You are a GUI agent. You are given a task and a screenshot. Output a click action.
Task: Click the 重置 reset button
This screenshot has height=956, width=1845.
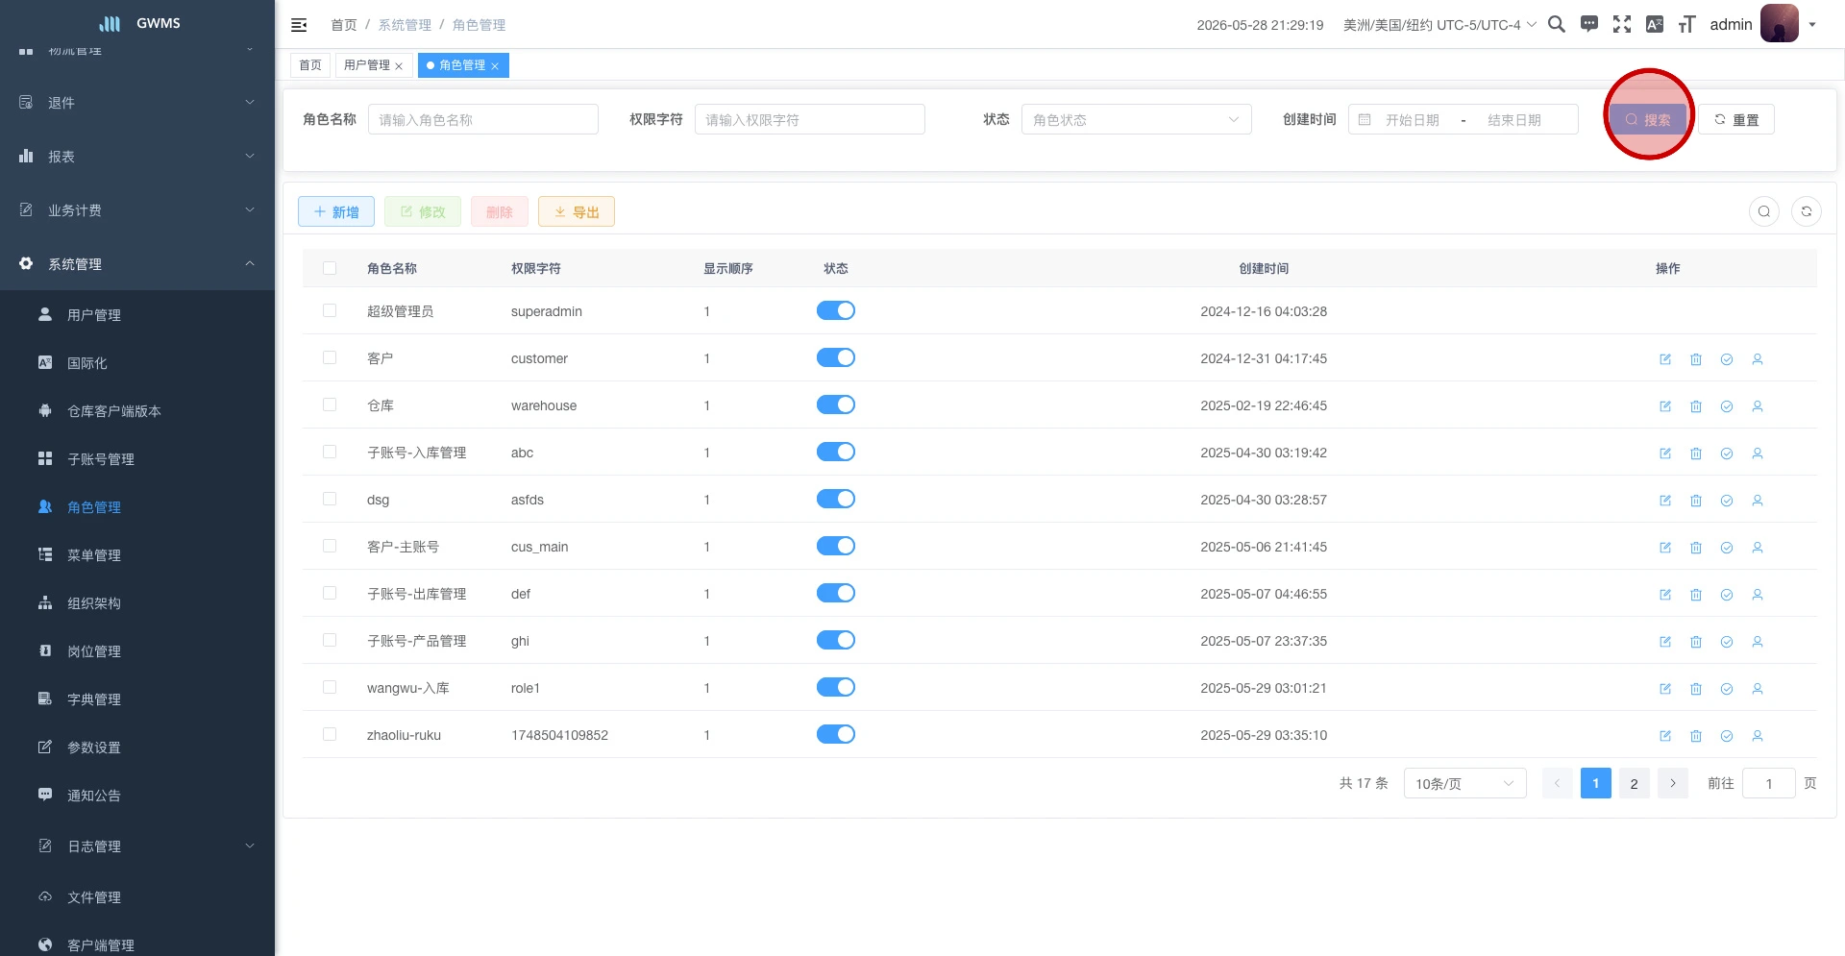coord(1736,119)
